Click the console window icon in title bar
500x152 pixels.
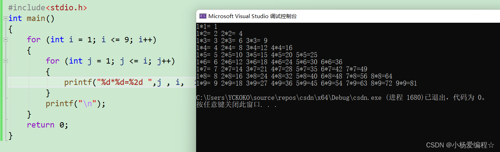coord(203,16)
